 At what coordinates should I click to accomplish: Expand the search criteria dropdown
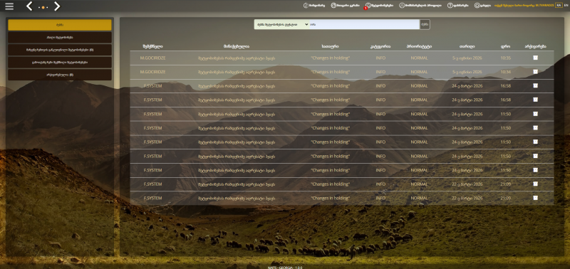point(281,24)
